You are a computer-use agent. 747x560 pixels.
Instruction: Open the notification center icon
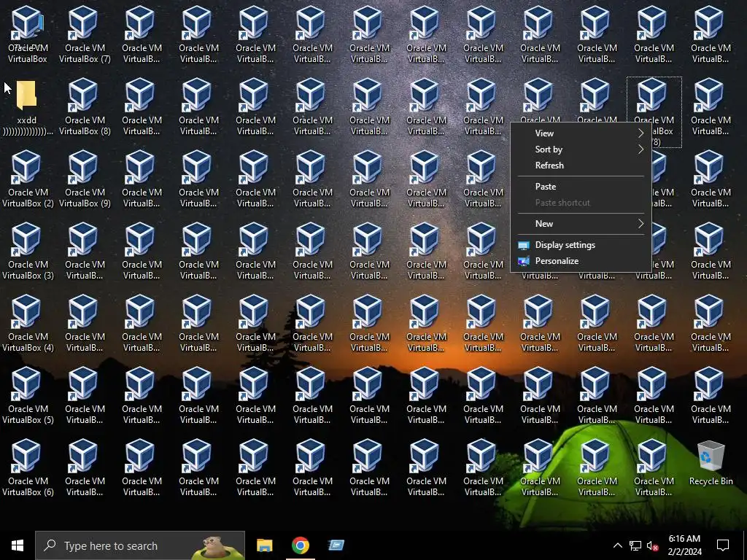[x=723, y=545]
